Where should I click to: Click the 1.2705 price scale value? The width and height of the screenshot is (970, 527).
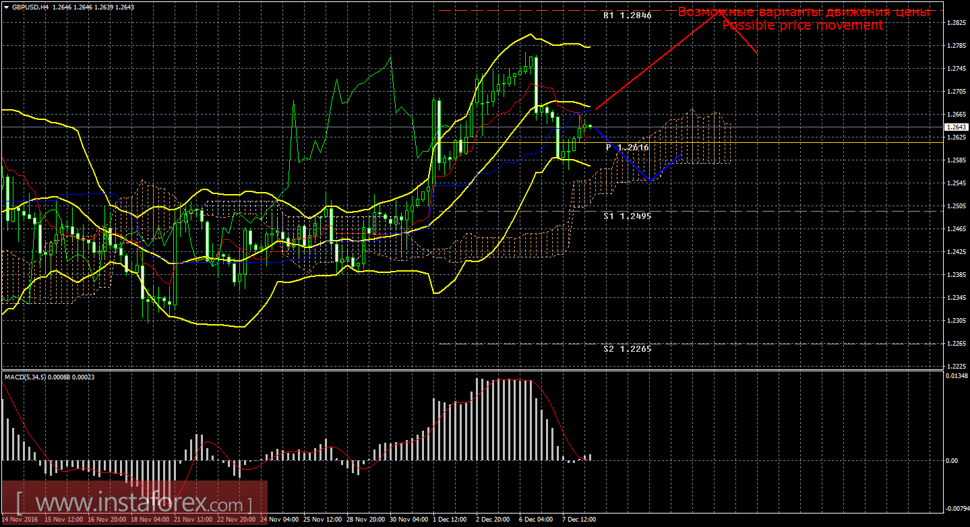point(955,92)
